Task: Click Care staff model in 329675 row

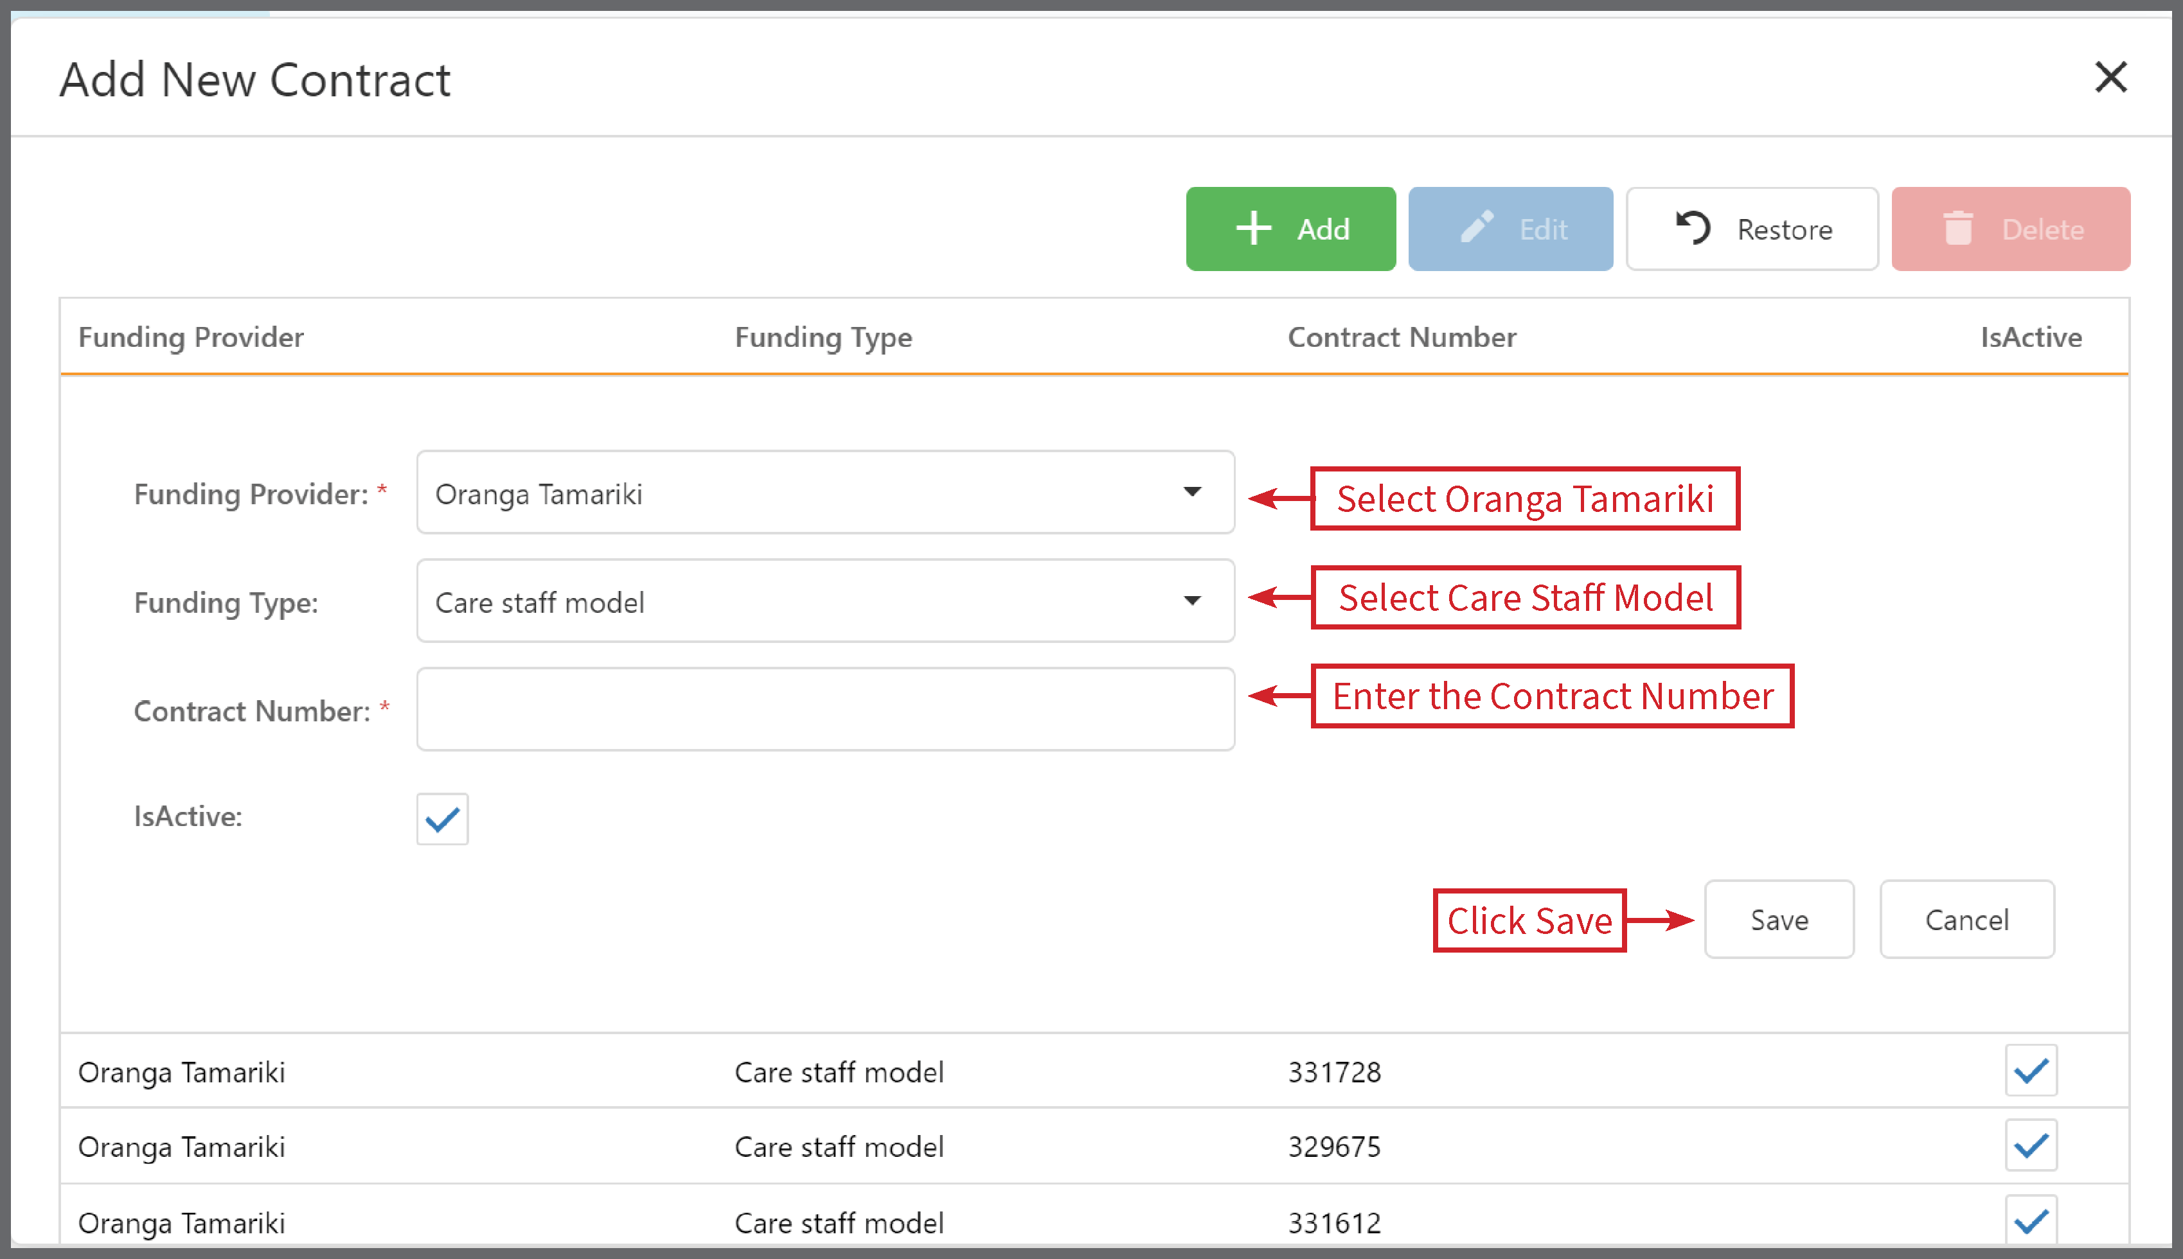Action: click(839, 1147)
